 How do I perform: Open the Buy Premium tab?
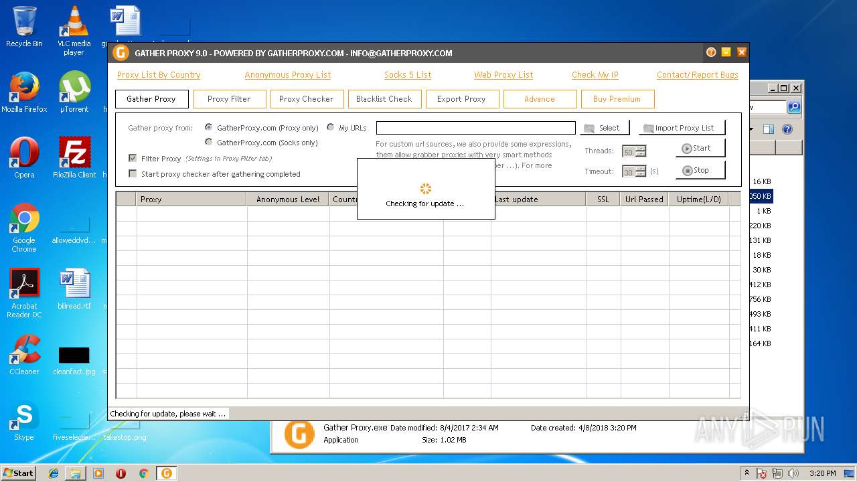617,99
